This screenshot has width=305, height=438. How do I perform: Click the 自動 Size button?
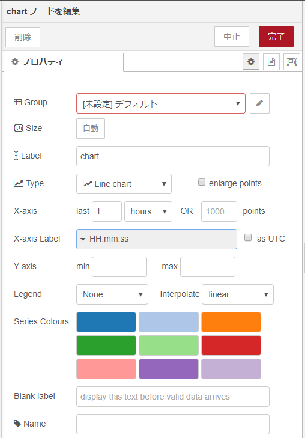[91, 129]
